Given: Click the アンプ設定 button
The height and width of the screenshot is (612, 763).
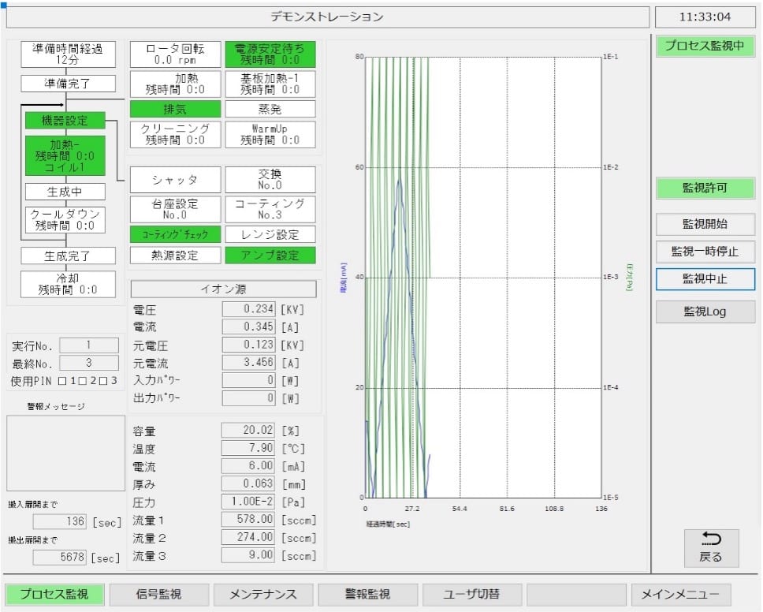Looking at the screenshot, I should click(x=270, y=256).
